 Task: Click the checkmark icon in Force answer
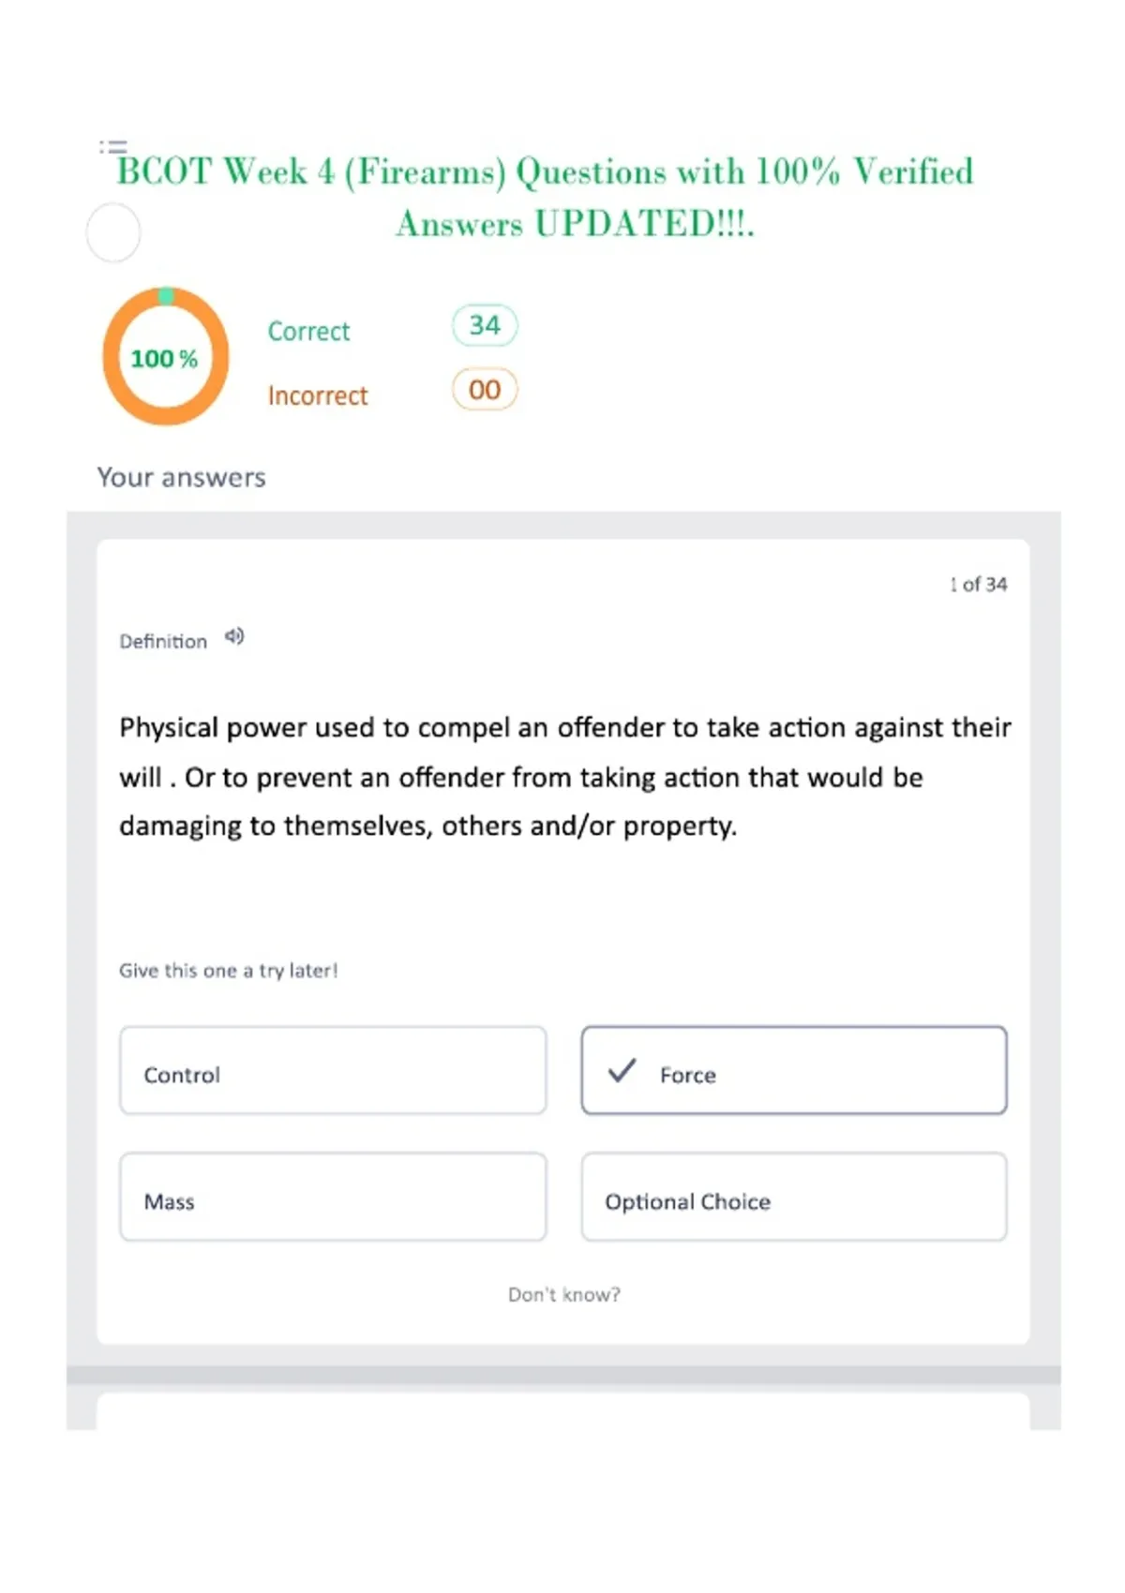click(x=622, y=1070)
